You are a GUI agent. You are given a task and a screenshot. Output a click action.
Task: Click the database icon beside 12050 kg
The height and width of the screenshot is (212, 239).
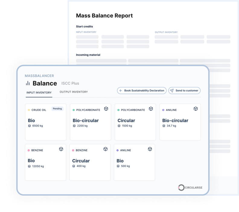click(x=29, y=166)
